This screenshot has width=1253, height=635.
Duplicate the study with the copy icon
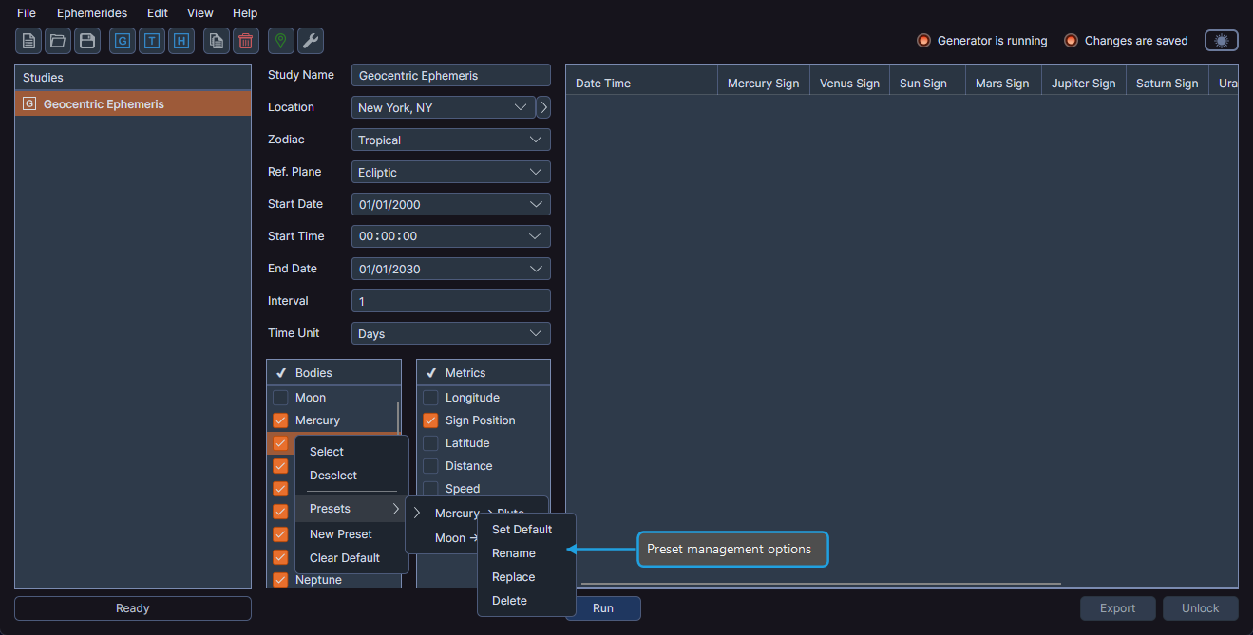click(x=216, y=41)
